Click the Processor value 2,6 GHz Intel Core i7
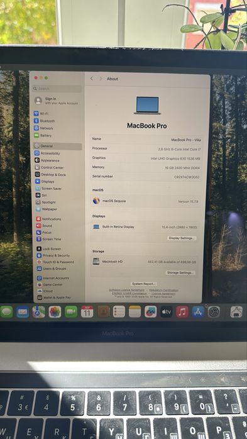The image size is (247, 439). tap(179, 150)
